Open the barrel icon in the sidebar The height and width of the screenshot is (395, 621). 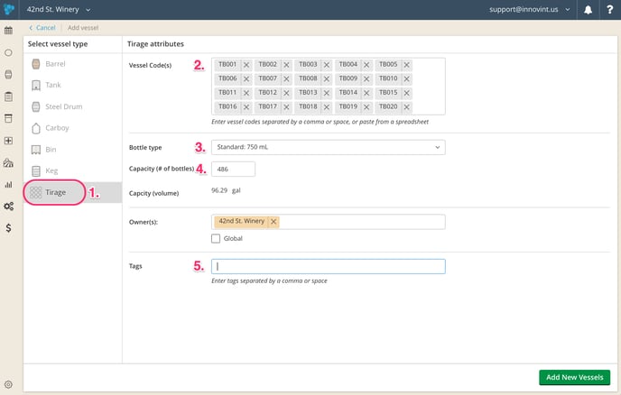point(8,75)
